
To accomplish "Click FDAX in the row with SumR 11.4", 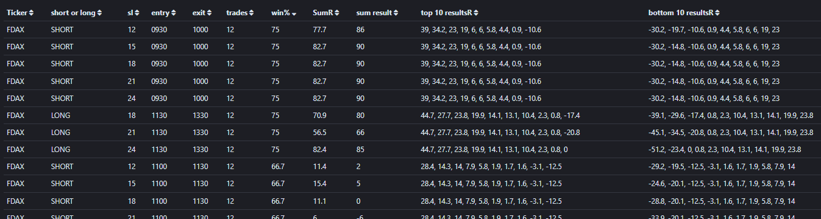I will pos(15,166).
